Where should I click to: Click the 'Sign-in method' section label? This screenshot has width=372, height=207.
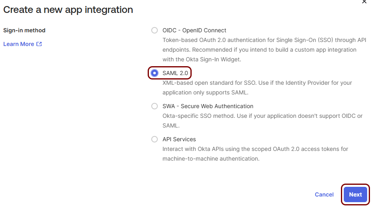(24, 30)
